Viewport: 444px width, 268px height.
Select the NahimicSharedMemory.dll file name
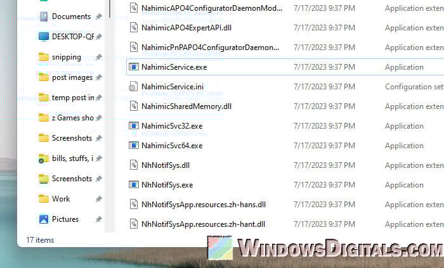pyautogui.click(x=186, y=106)
